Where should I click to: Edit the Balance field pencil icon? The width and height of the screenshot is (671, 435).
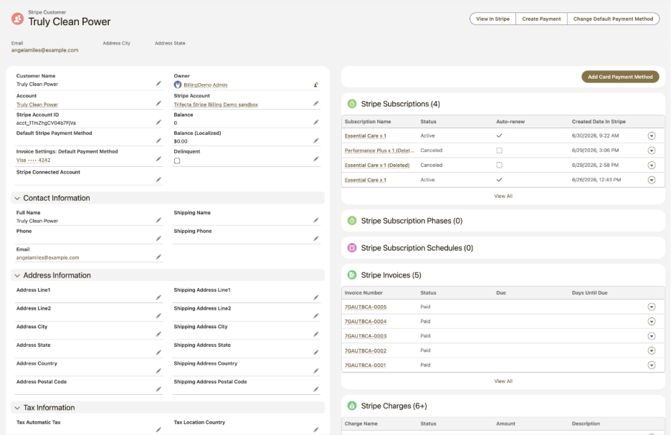pos(316,123)
